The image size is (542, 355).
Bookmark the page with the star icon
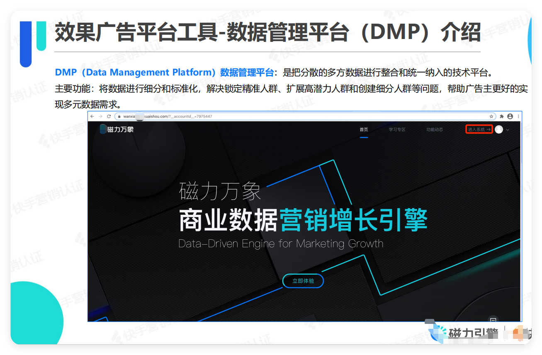[491, 117]
